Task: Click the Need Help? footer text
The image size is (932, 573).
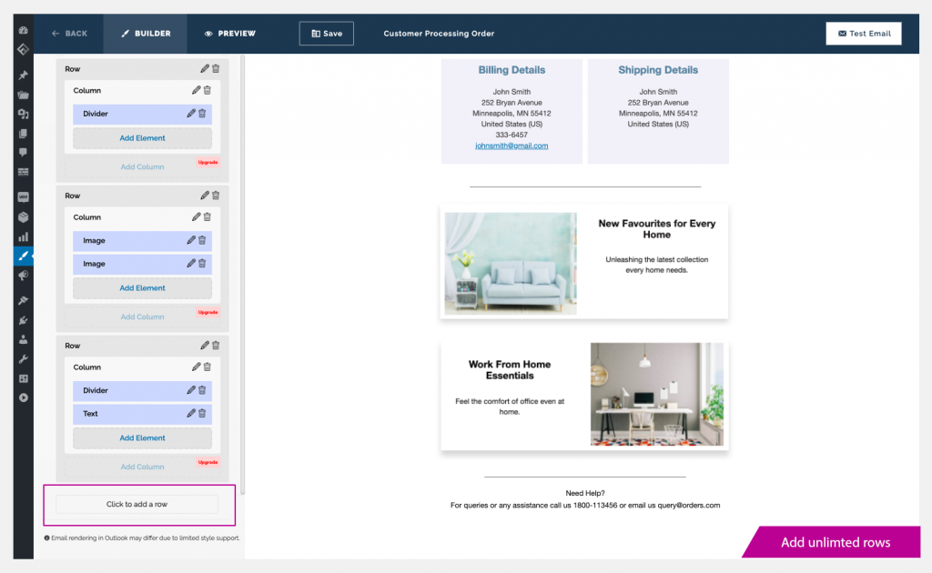Action: [x=585, y=494]
